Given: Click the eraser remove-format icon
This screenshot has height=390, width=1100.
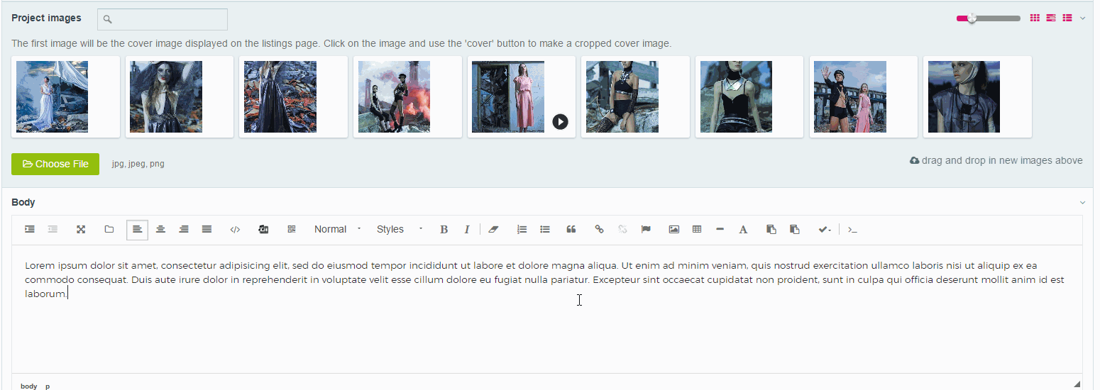Looking at the screenshot, I should pyautogui.click(x=494, y=230).
